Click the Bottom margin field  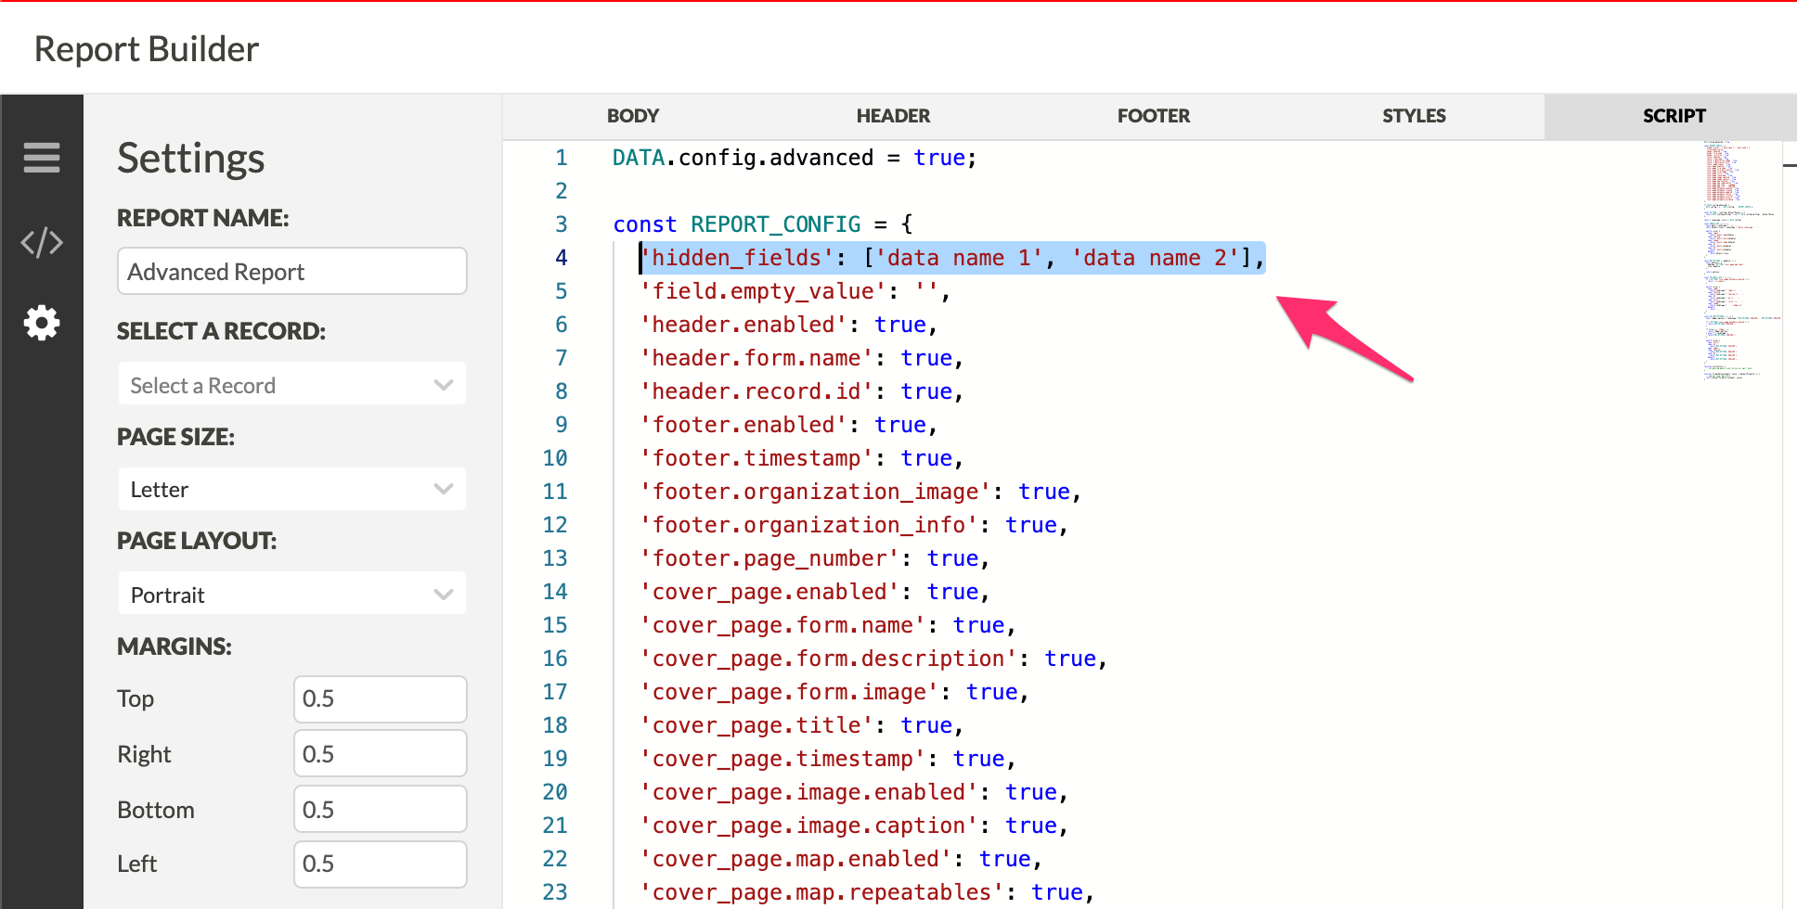(381, 809)
